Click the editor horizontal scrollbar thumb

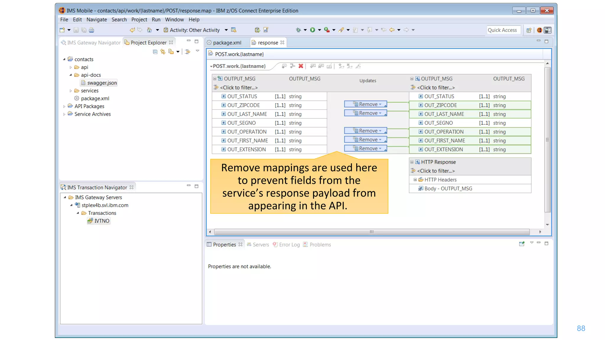pos(372,232)
